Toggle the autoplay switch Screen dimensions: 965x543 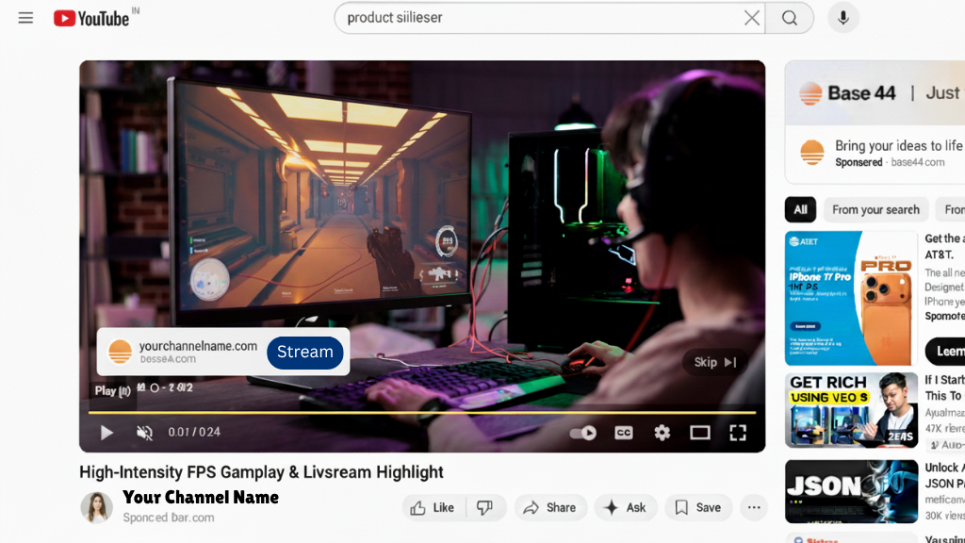583,433
